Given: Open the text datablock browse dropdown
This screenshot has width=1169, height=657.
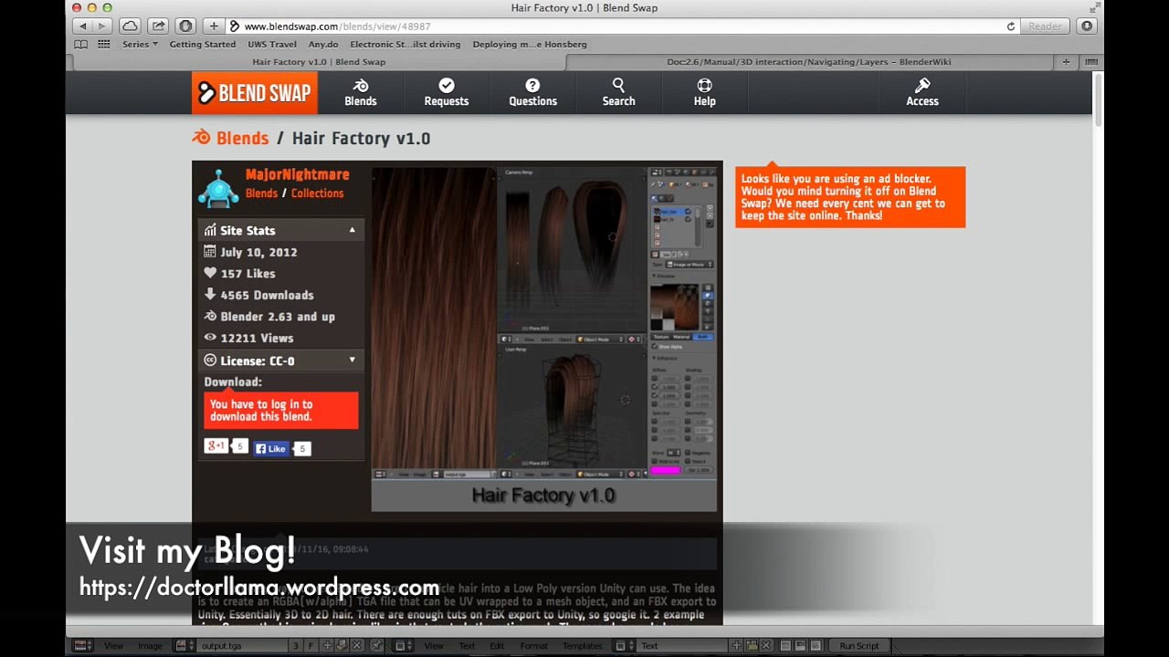Looking at the screenshot, I should tap(625, 645).
